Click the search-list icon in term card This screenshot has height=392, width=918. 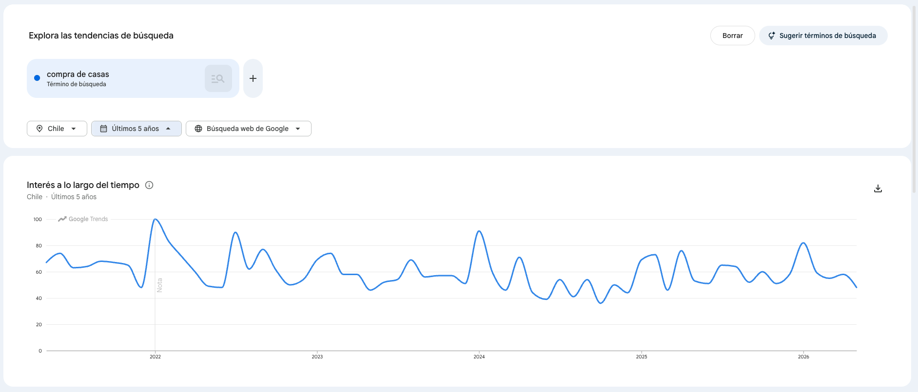click(218, 78)
